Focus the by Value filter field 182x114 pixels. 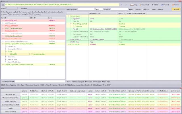[119, 9]
